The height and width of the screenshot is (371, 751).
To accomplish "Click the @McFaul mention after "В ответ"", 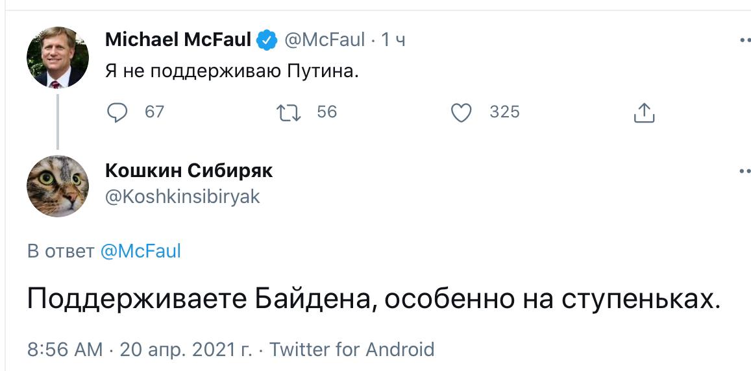I will [141, 251].
